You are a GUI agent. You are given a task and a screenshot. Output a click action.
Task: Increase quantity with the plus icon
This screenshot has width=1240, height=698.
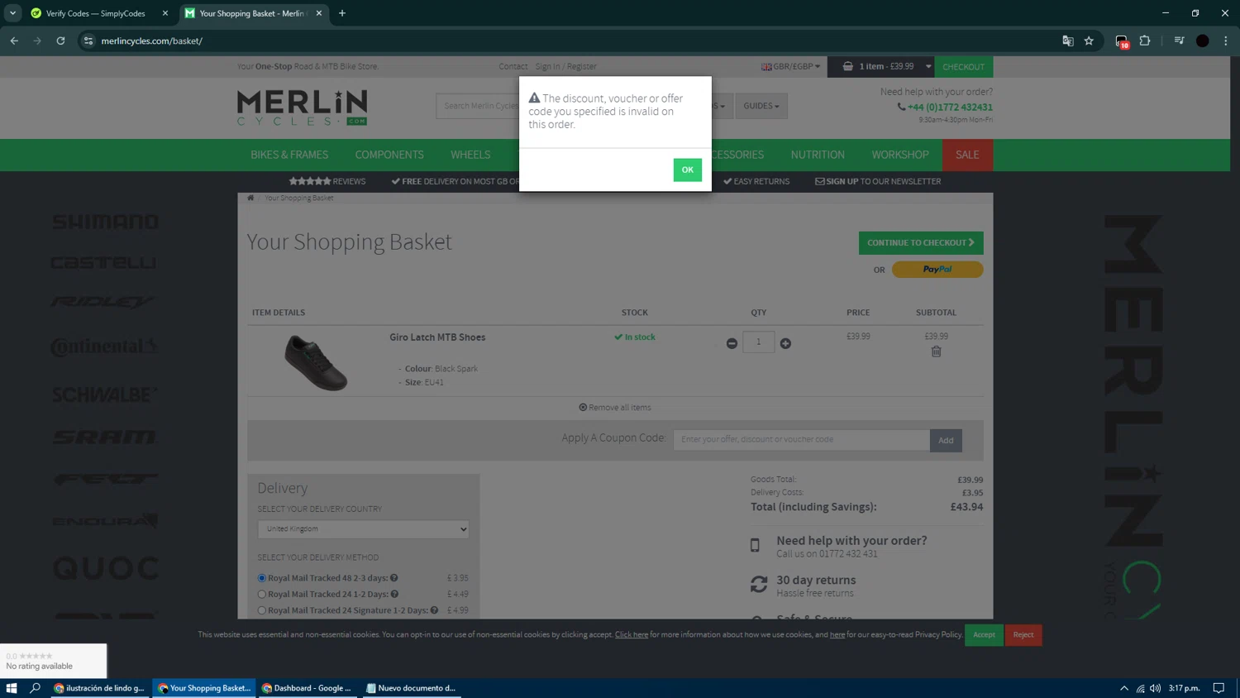tap(785, 343)
